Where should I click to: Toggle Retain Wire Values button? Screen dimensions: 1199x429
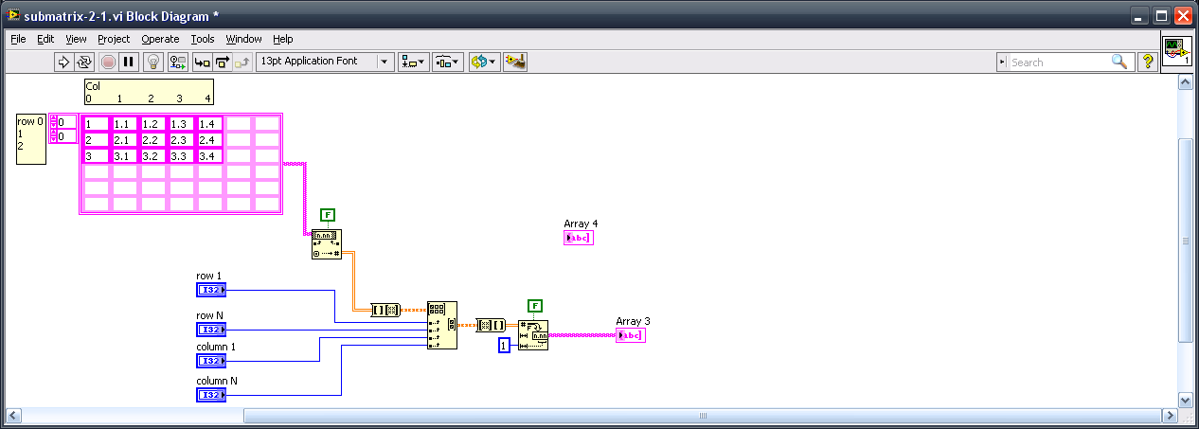[178, 62]
